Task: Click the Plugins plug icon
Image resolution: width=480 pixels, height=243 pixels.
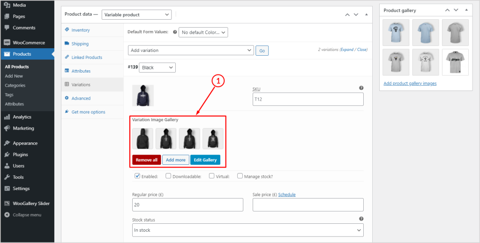Action: pyautogui.click(x=7, y=155)
